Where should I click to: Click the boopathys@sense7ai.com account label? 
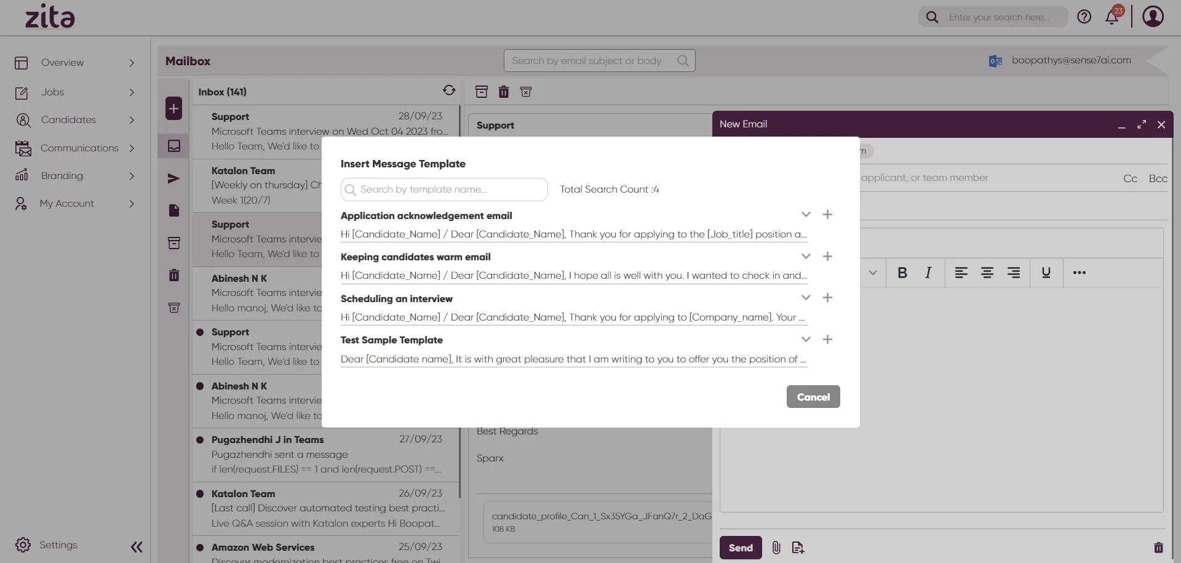pyautogui.click(x=1071, y=60)
